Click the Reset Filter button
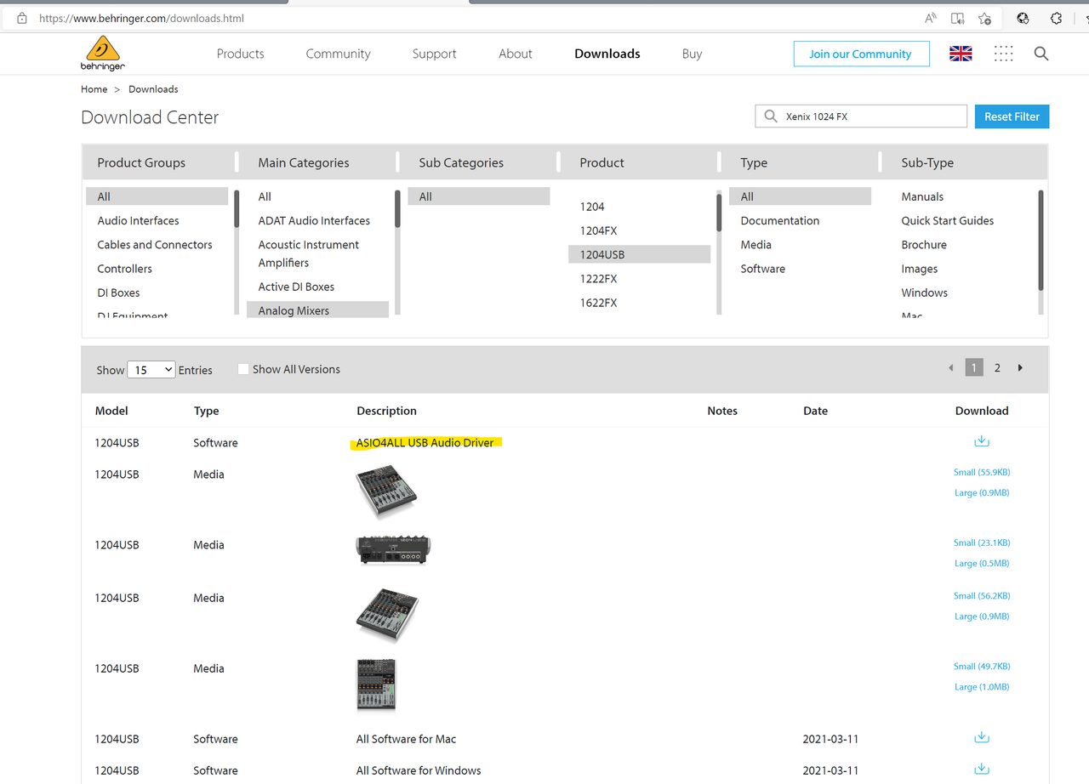The width and height of the screenshot is (1089, 784). (x=1012, y=116)
